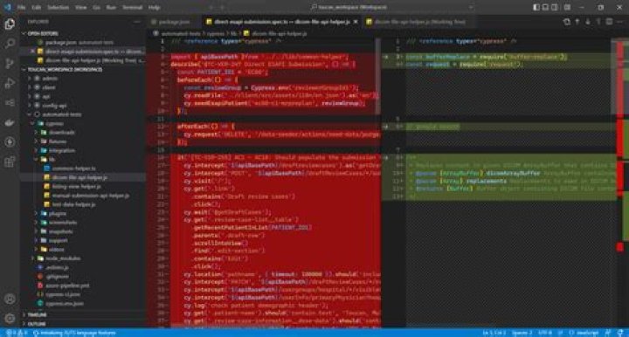Expand the Timeline section
This screenshot has width=629, height=337.
point(83,315)
